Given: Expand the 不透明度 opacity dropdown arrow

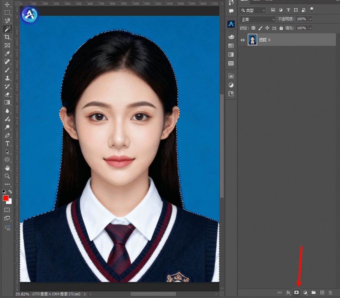Looking at the screenshot, I should coord(310,19).
